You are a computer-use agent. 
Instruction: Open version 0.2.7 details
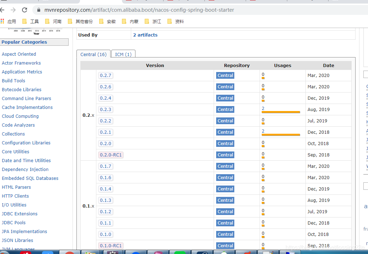coord(106,75)
